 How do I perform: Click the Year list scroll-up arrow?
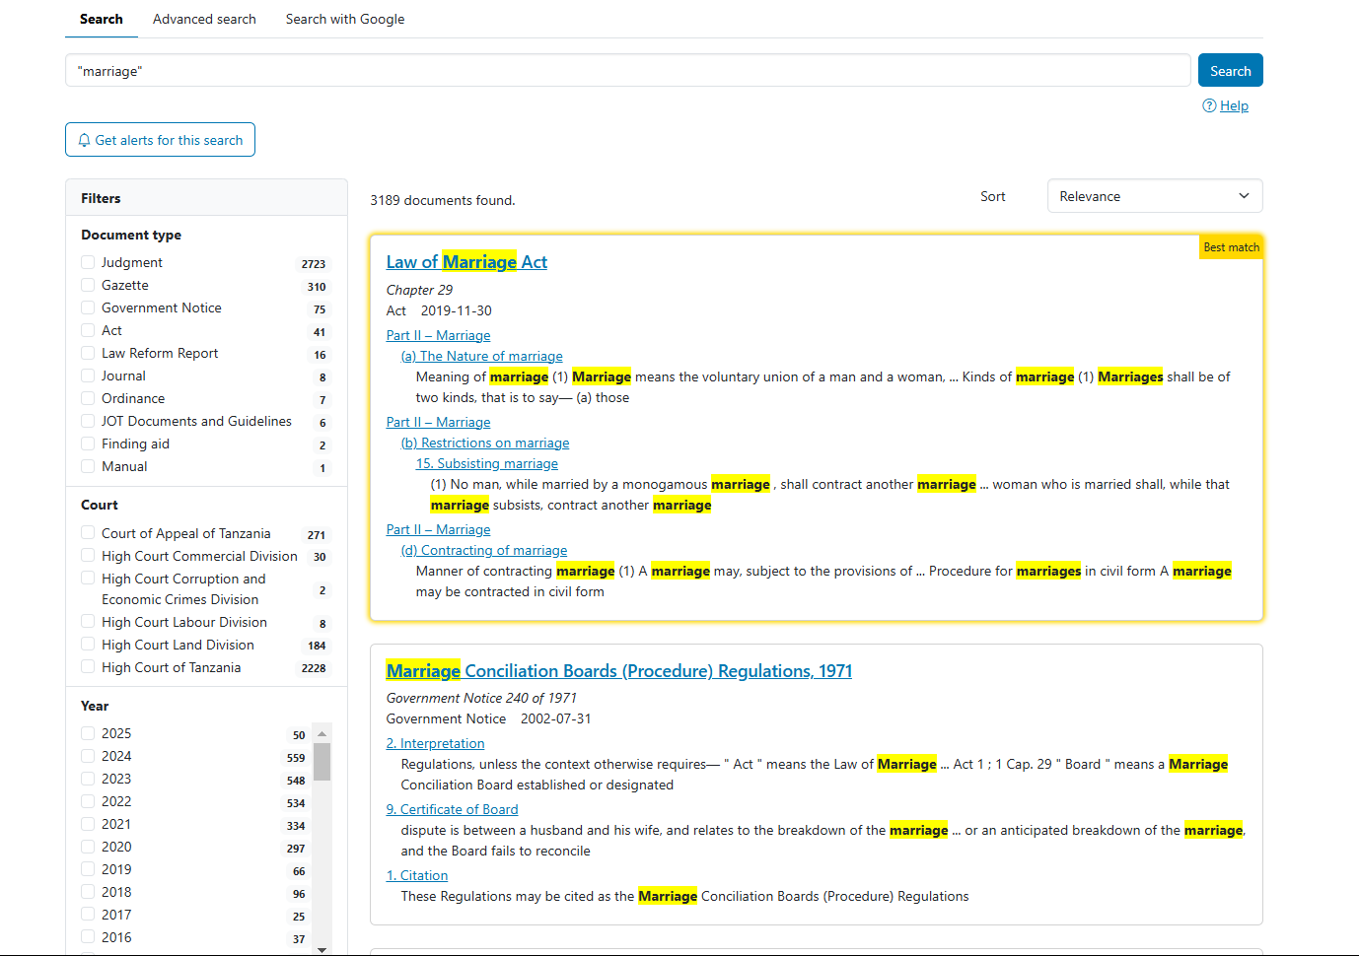pyautogui.click(x=322, y=734)
